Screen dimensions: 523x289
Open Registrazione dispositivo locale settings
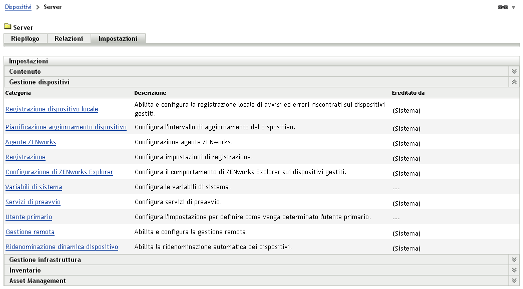click(52, 109)
